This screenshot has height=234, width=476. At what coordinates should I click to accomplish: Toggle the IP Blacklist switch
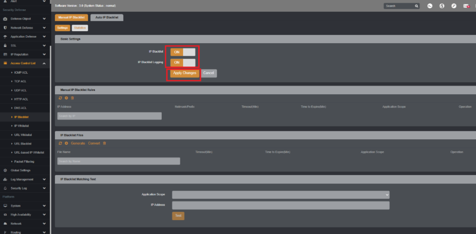point(183,52)
